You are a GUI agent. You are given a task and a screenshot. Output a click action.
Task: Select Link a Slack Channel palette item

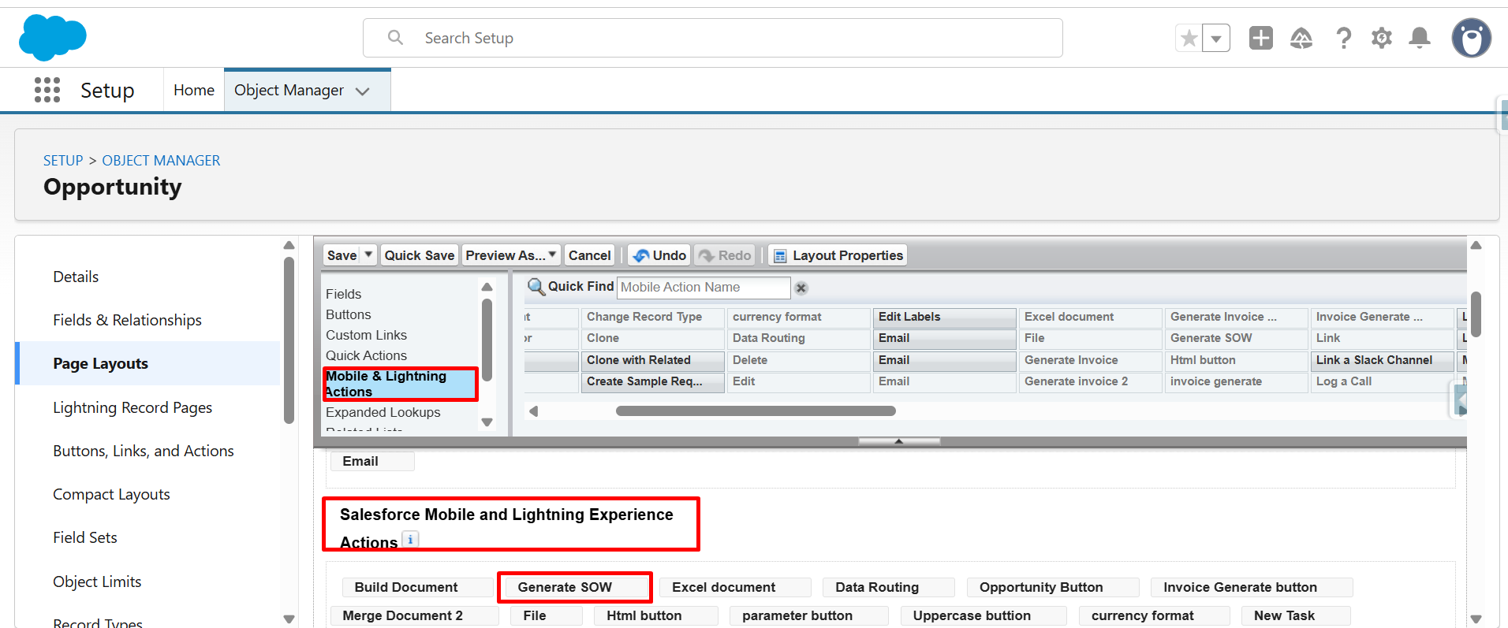click(x=1383, y=360)
